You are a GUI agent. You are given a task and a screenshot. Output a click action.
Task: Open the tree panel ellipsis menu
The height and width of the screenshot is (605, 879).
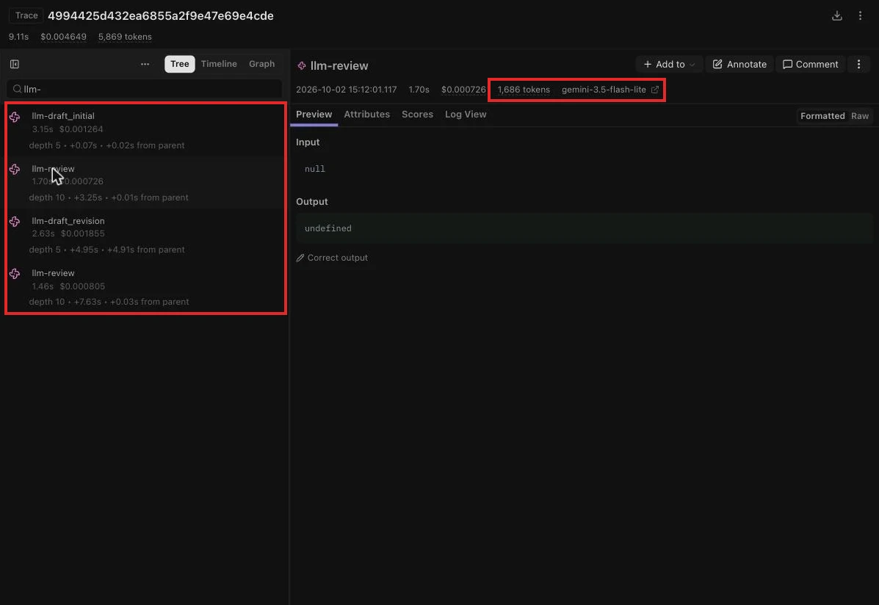[x=145, y=64]
